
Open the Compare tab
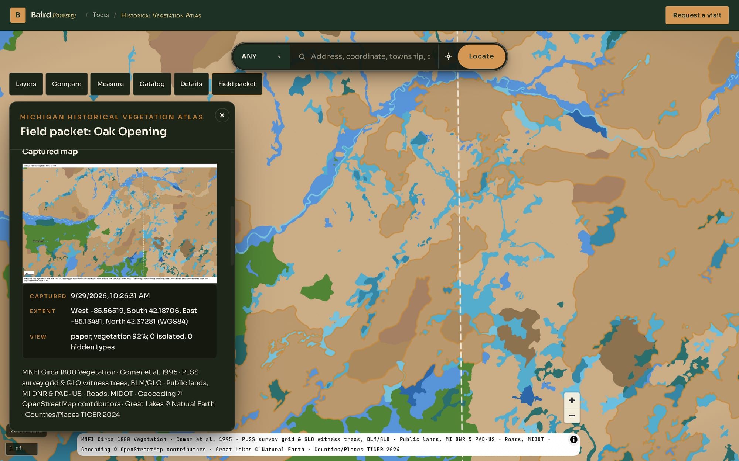click(67, 84)
